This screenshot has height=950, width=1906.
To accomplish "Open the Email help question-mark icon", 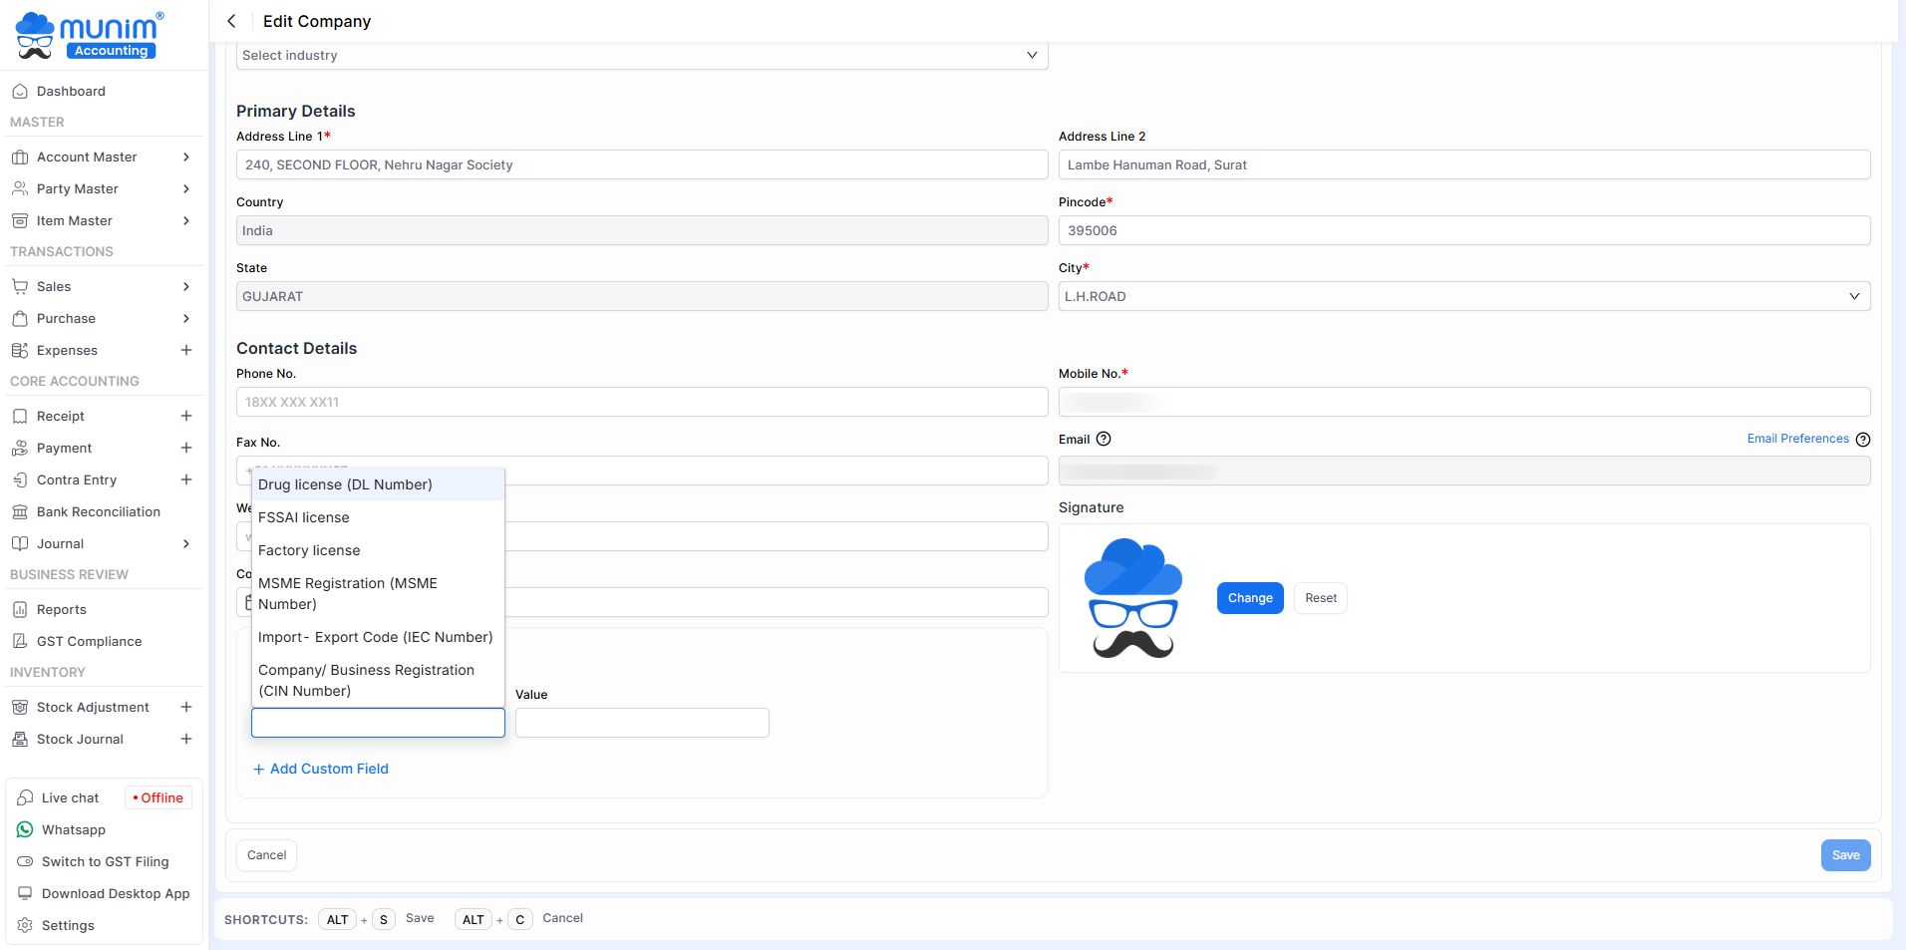I will pos(1104,439).
